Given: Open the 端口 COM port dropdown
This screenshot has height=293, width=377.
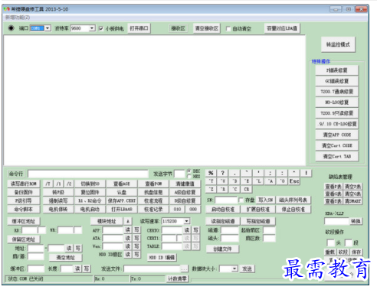Looking at the screenshot, I should pos(48,28).
